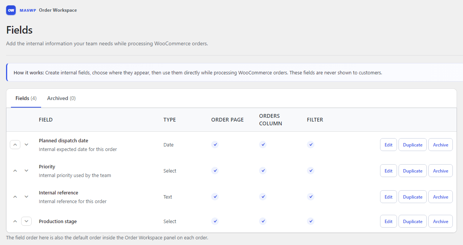Click the FIELD column header
Image resolution: width=463 pixels, height=245 pixels.
click(x=46, y=120)
